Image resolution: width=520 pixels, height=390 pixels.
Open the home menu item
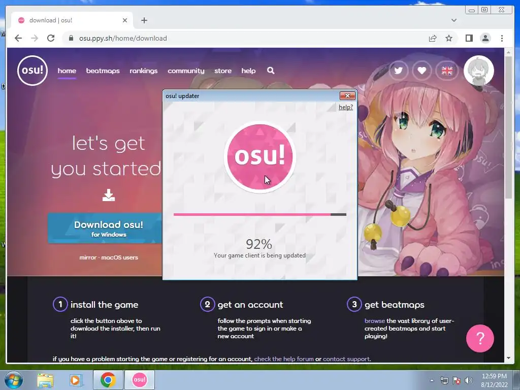67,71
